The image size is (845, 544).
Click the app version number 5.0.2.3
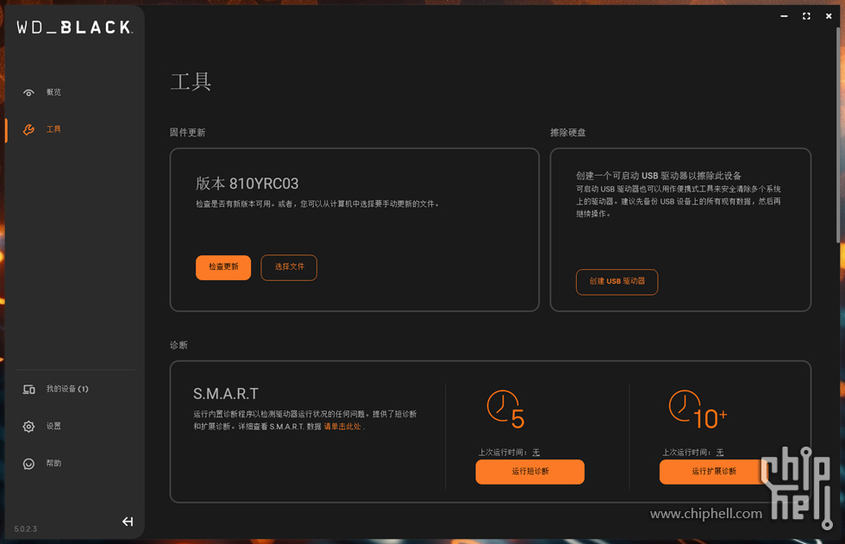click(x=25, y=529)
